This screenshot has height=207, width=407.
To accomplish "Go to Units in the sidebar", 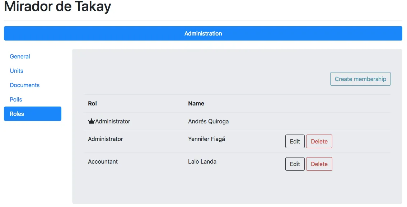I will [x=17, y=71].
